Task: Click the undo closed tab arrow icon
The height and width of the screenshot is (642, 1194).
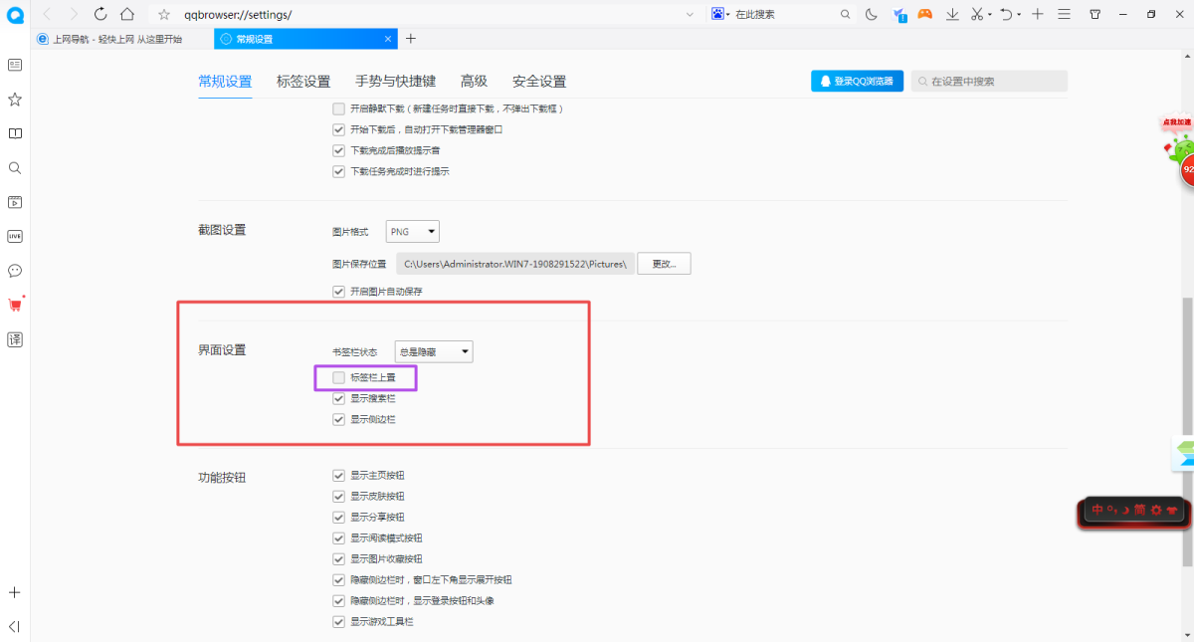Action: tap(1007, 14)
